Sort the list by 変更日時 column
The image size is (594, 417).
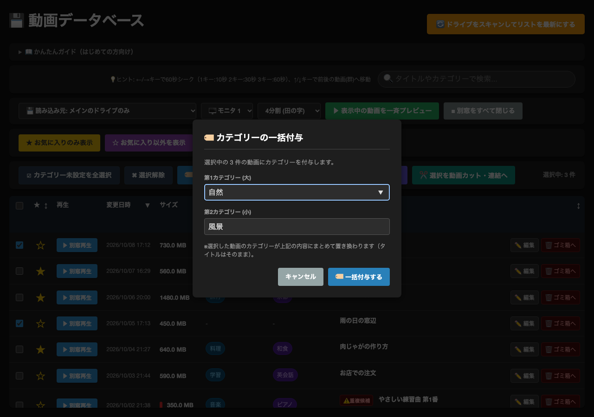[x=128, y=205]
